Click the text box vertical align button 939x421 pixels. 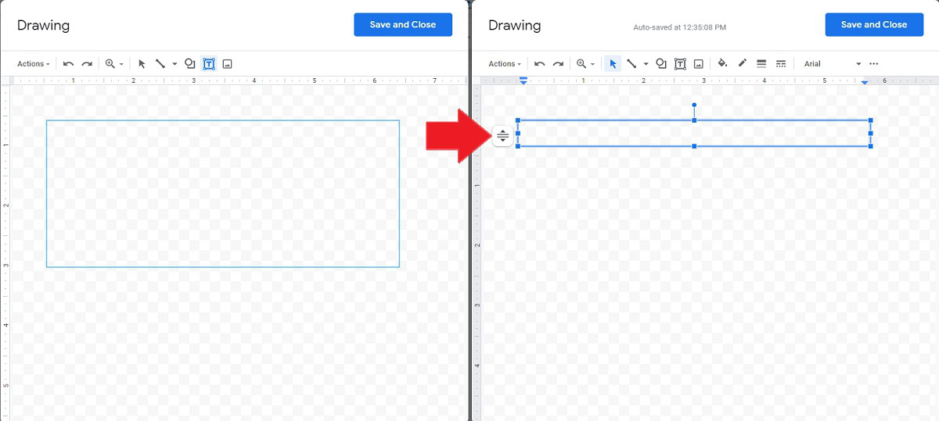click(502, 136)
